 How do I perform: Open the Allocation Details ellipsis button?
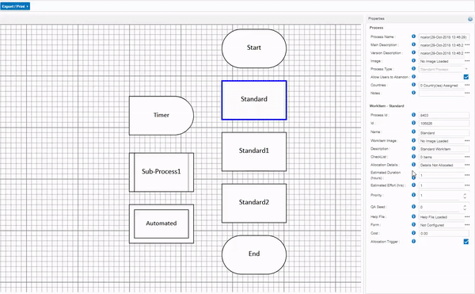point(467,165)
